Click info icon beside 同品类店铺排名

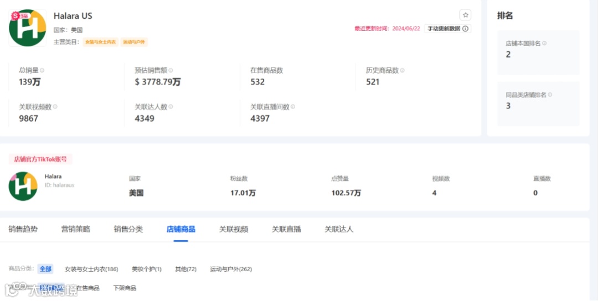(550, 95)
